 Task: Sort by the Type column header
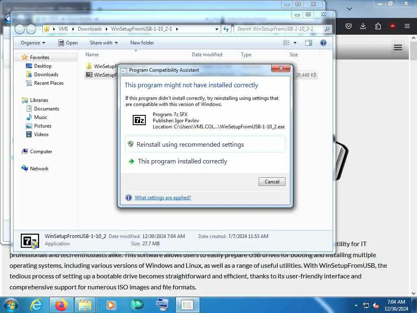point(246,55)
